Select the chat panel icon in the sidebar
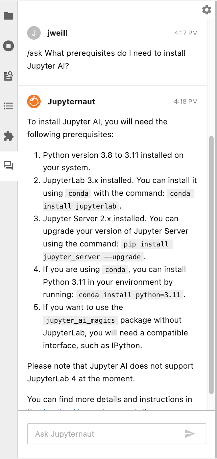Viewport: 217px width, 459px height. click(8, 166)
